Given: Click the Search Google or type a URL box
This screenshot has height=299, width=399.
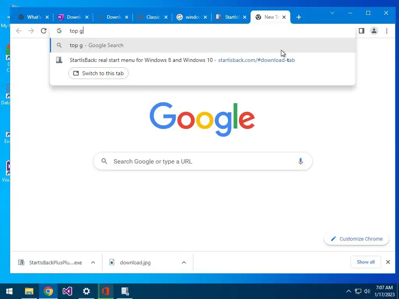Looking at the screenshot, I should [x=203, y=161].
